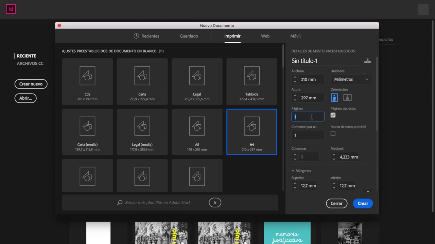435x244 pixels.
Task: Select the A5 preset icon
Action: point(197,126)
